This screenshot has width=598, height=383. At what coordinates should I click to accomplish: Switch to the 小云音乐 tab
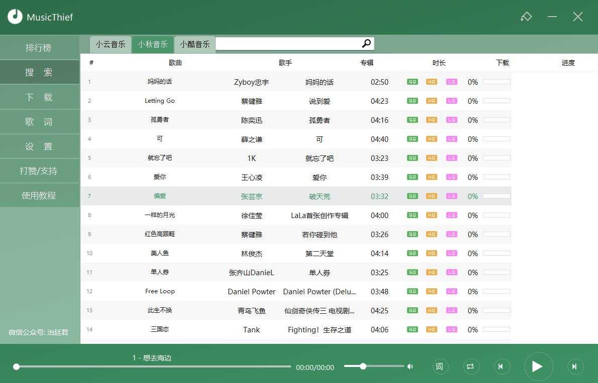click(x=111, y=44)
